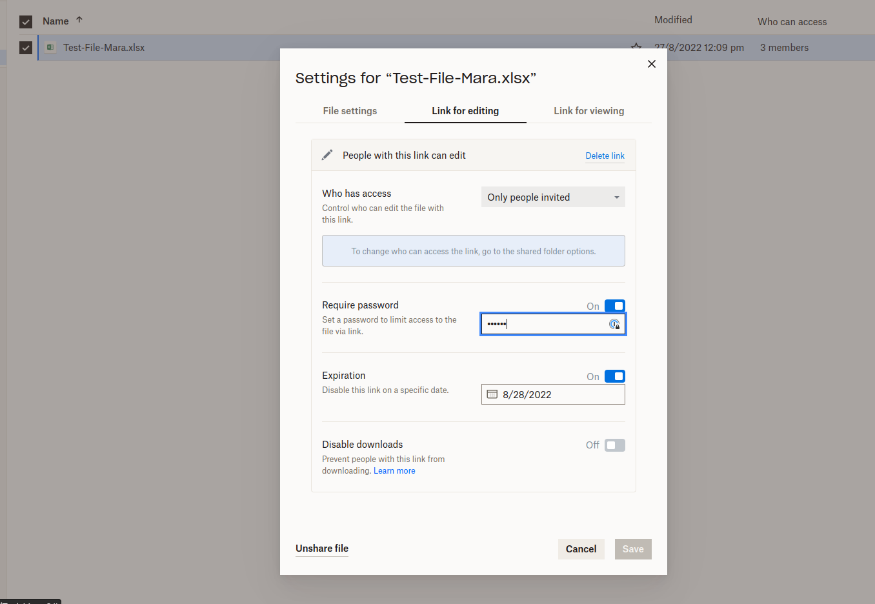
Task: Toggle the Require password switch
Action: pos(614,306)
